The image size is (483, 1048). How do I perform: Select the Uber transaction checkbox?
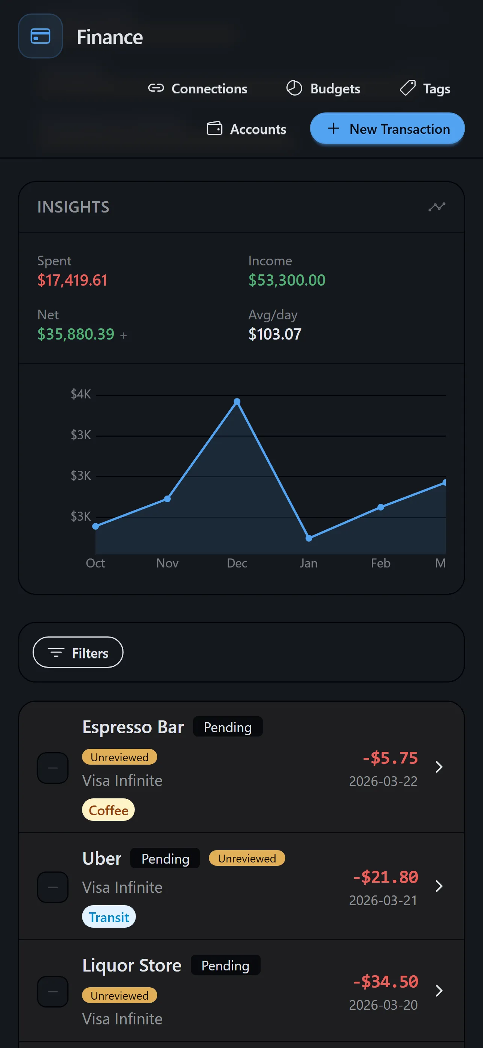pyautogui.click(x=52, y=887)
